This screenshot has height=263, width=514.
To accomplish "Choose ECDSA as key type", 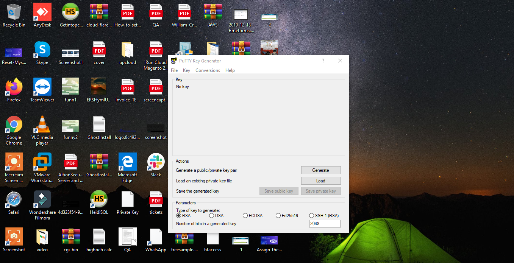I will click(245, 216).
